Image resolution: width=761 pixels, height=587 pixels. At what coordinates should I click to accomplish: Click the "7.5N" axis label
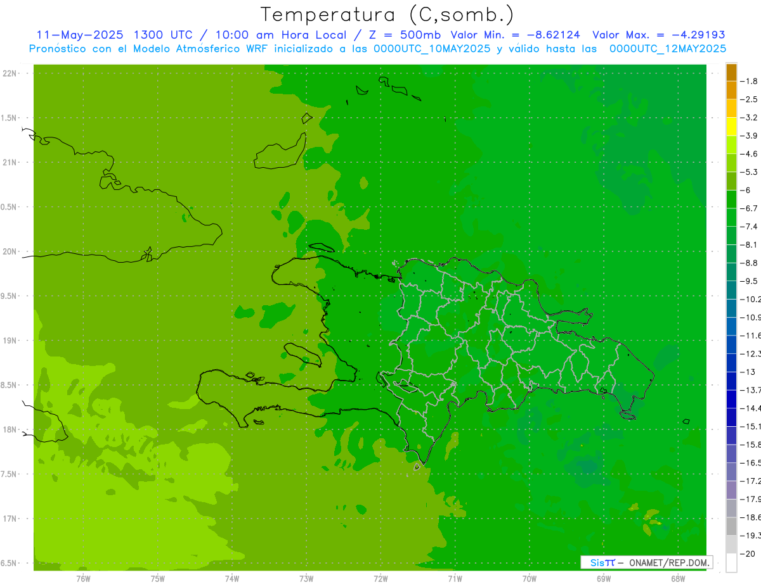(x=9, y=474)
